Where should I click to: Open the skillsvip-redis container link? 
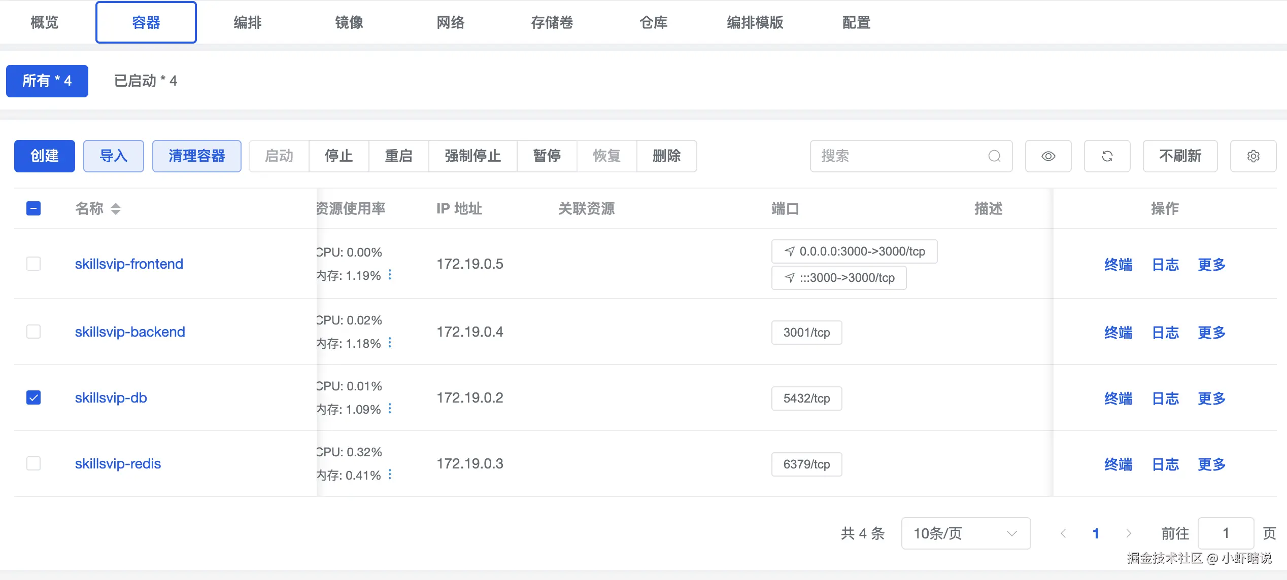[x=118, y=463]
